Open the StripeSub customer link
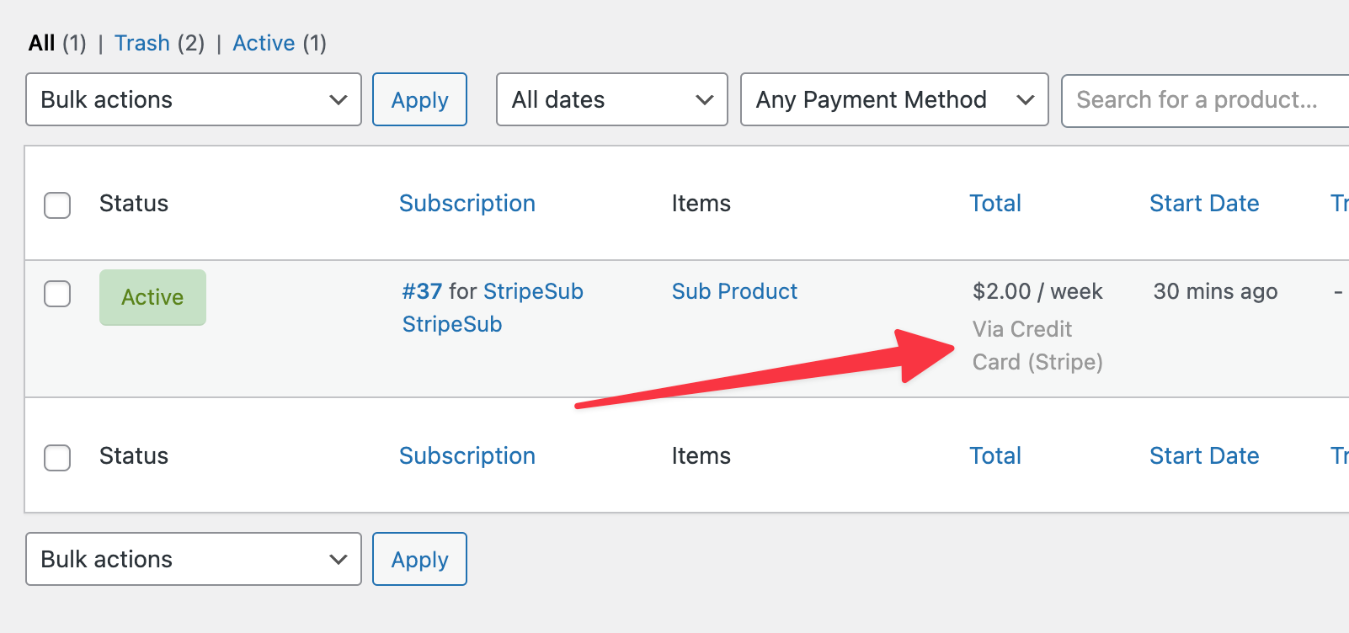 point(452,324)
